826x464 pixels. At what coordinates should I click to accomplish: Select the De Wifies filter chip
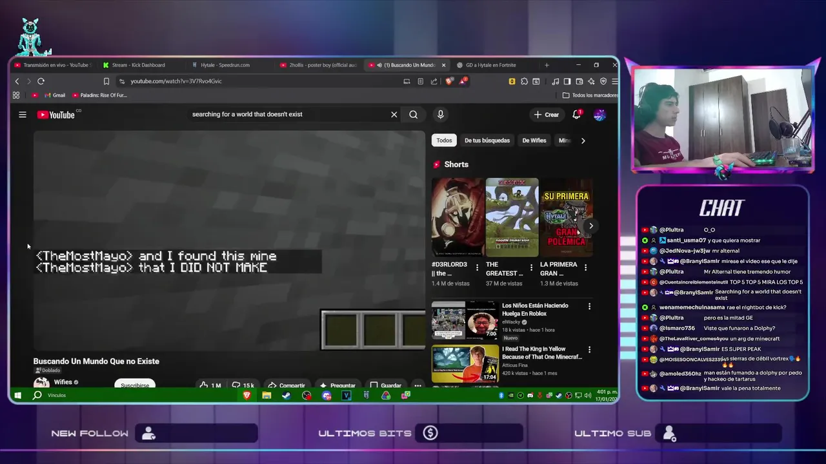(x=534, y=140)
